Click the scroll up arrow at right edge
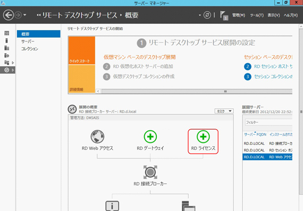303x211 pixels. (301, 27)
